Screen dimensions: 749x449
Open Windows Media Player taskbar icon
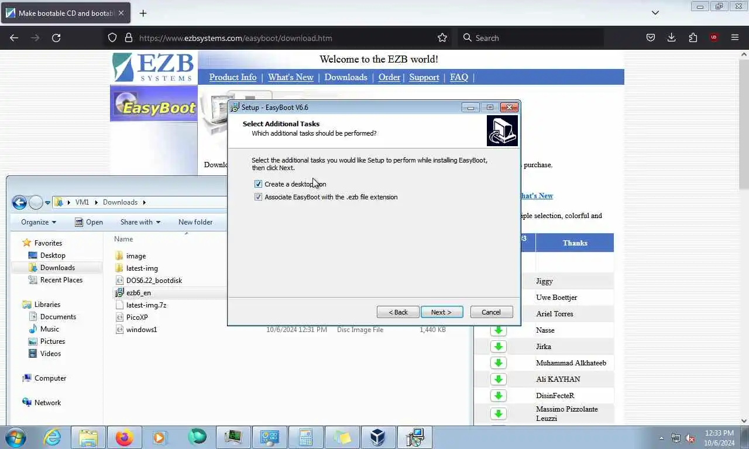point(160,437)
